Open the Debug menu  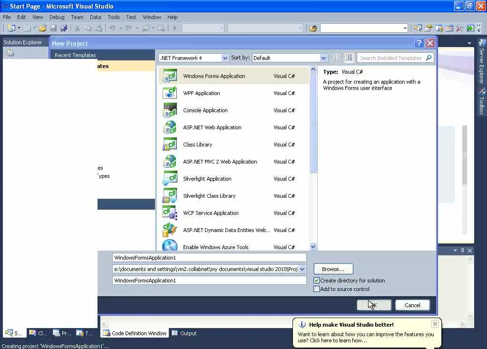(57, 17)
